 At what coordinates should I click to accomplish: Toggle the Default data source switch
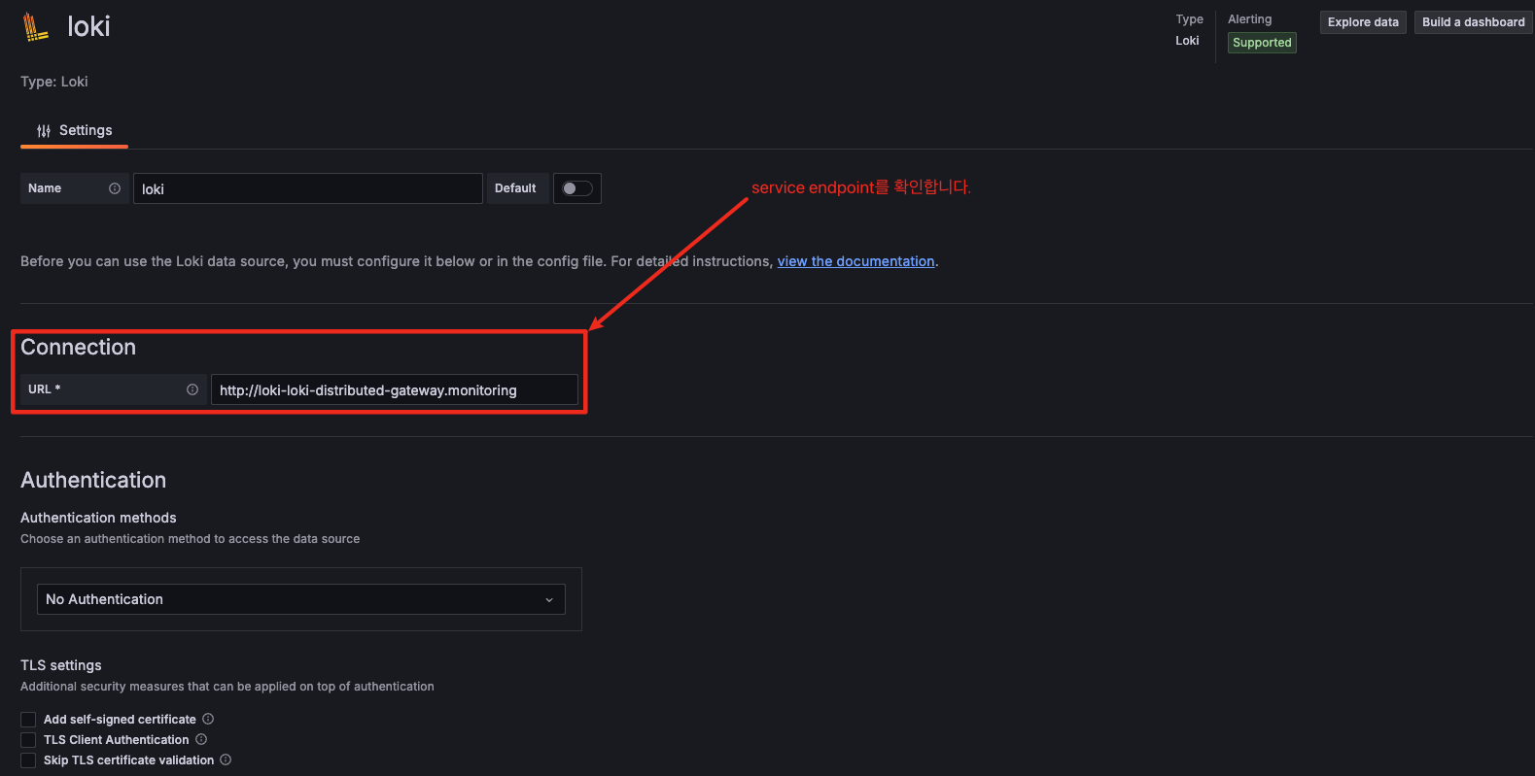(x=577, y=188)
